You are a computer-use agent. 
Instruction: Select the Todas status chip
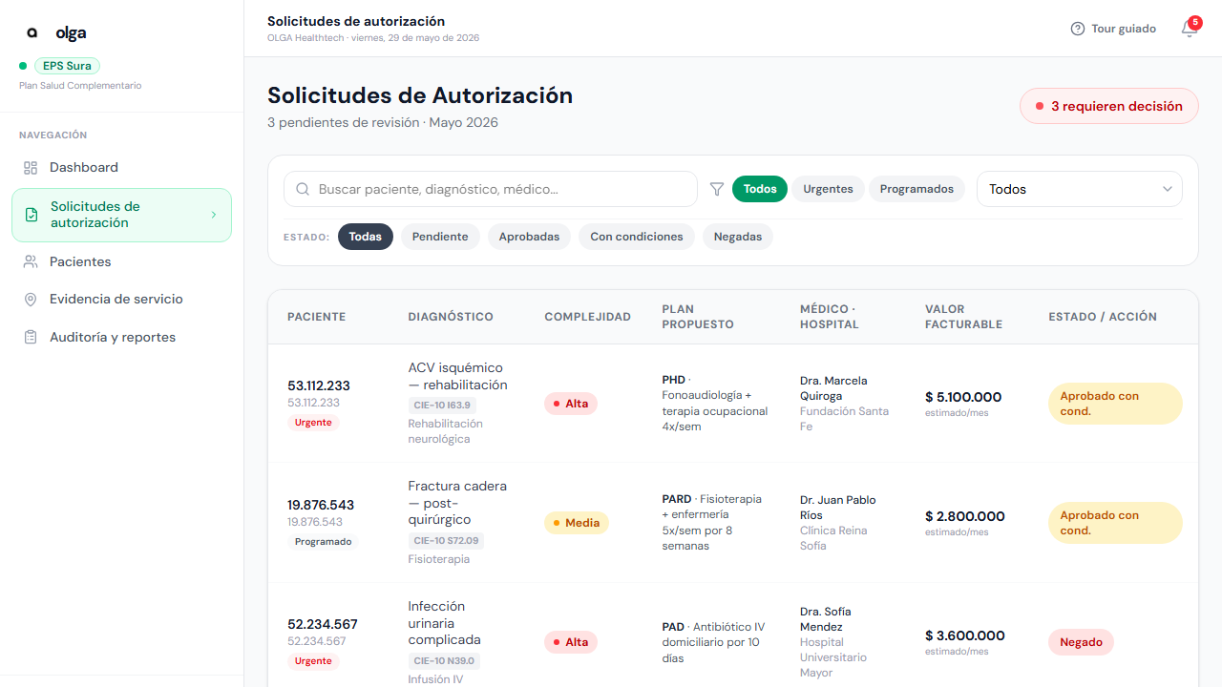pyautogui.click(x=366, y=237)
